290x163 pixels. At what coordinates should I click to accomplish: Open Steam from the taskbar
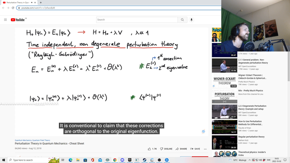point(145,160)
